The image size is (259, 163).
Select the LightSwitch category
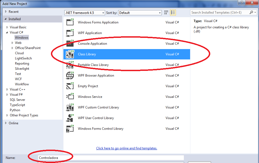[x=23, y=58]
